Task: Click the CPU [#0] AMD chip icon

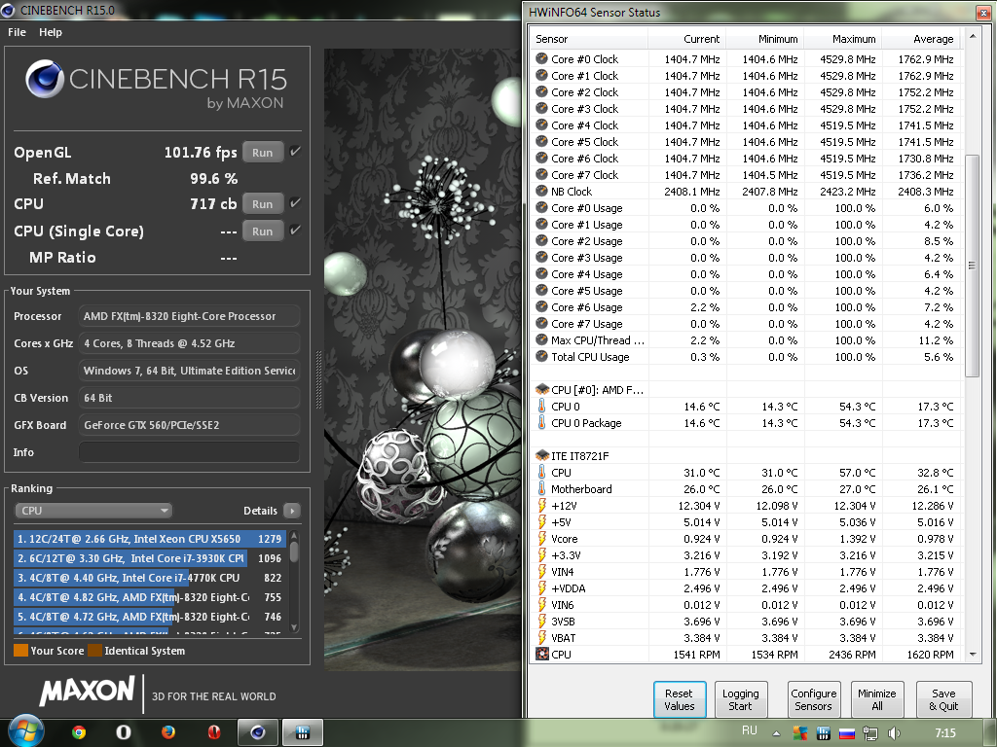Action: 541,389
